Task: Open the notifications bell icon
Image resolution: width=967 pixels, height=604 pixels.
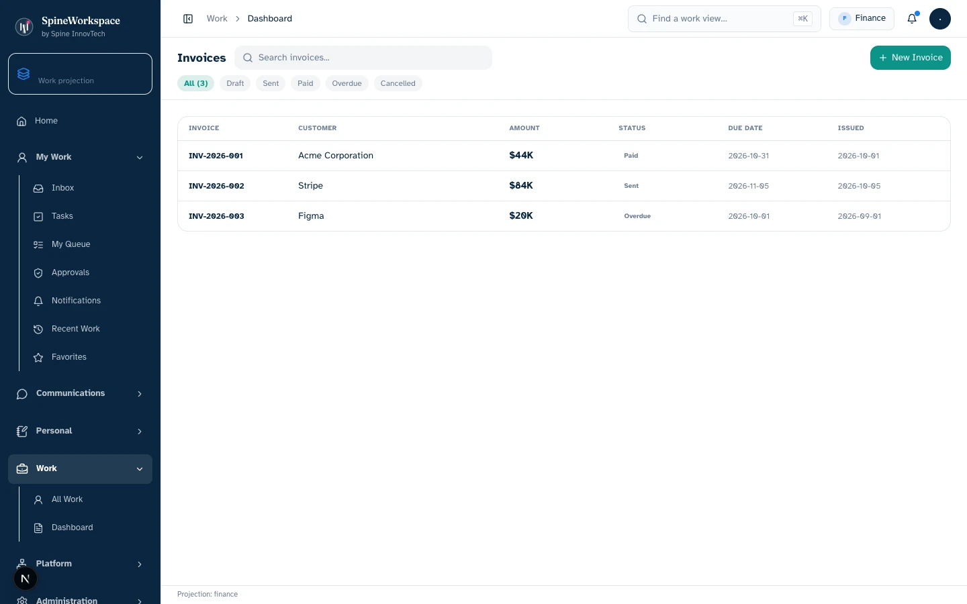Action: [912, 19]
